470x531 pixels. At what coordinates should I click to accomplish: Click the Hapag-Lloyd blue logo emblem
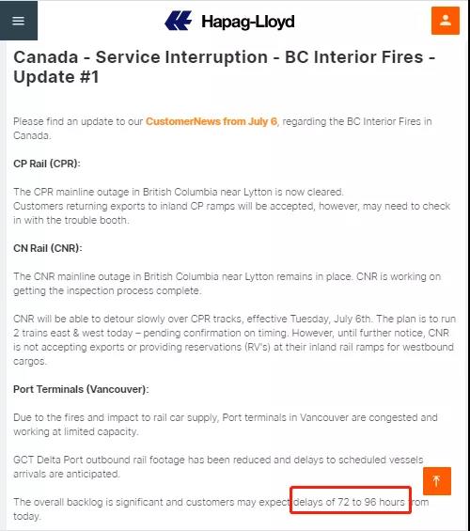pyautogui.click(x=178, y=21)
